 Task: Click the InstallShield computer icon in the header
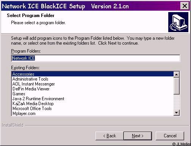(x=178, y=22)
